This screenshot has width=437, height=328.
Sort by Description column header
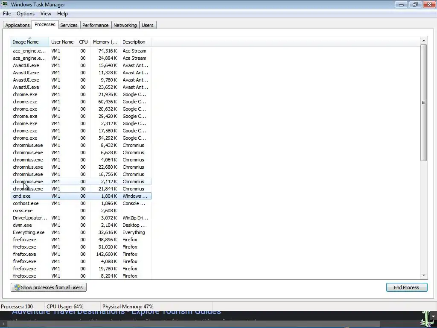136,42
